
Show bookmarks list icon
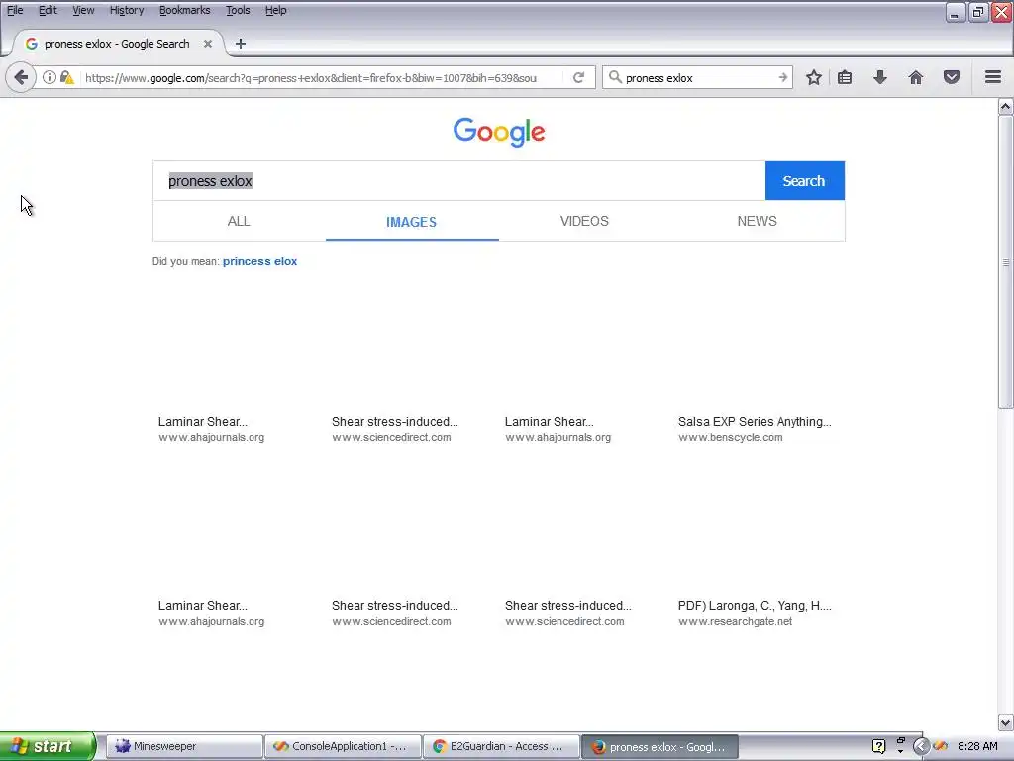(845, 77)
